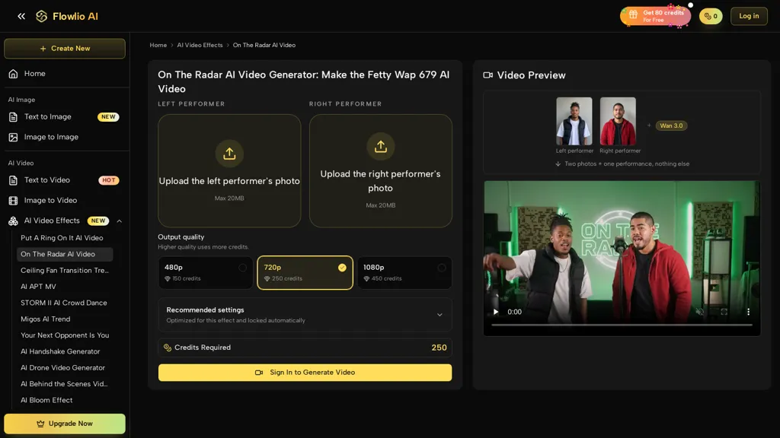Click the Text to Image document icon

(14, 116)
